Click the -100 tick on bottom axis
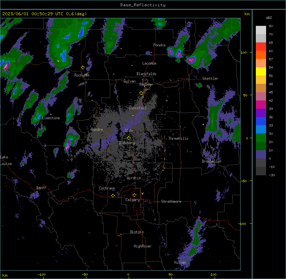The image size is (286, 279). tap(41, 274)
